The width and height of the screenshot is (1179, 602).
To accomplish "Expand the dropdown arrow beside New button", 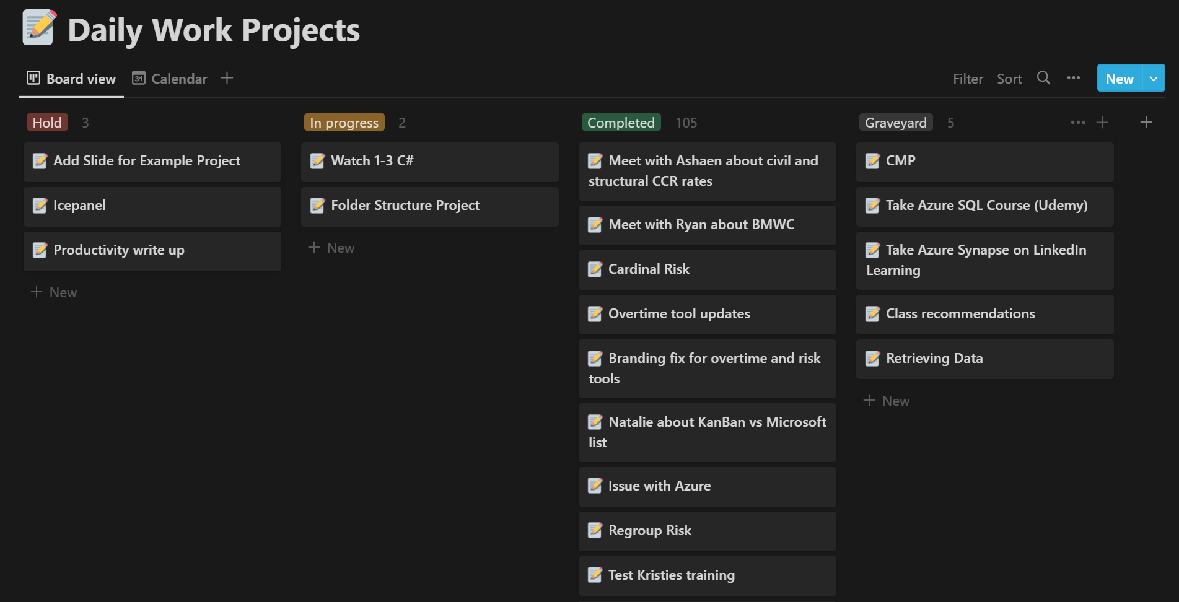I will [1153, 79].
